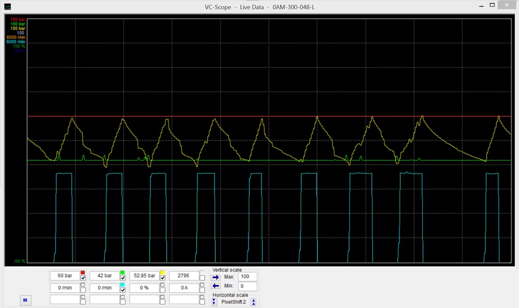
Task: Minimize the VC-Scope window
Action: point(482,6)
